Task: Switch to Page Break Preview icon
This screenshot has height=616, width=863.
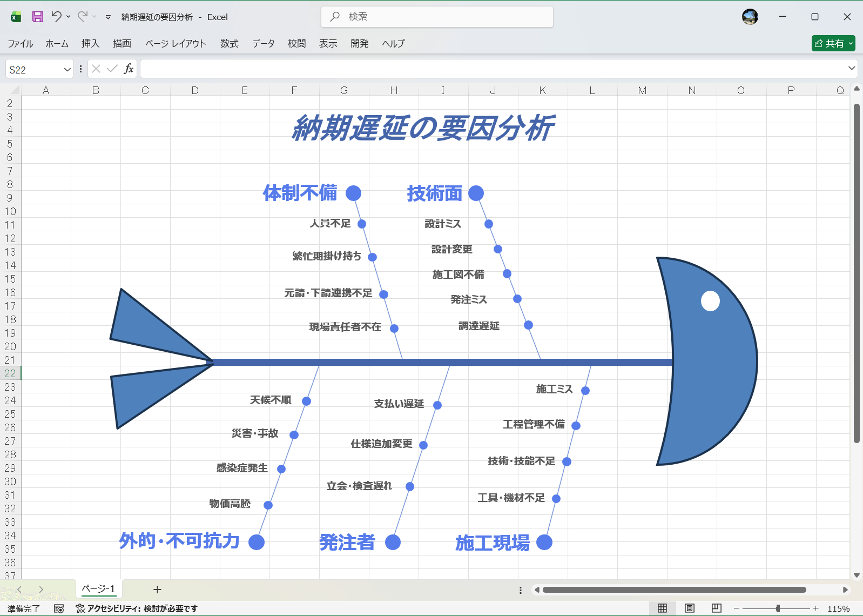Action: pyautogui.click(x=717, y=608)
